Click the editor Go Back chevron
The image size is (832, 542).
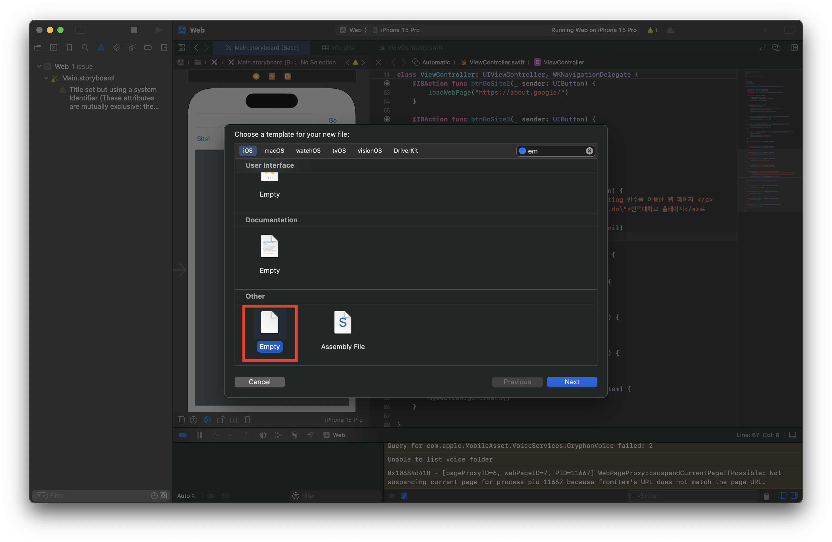pyautogui.click(x=196, y=48)
